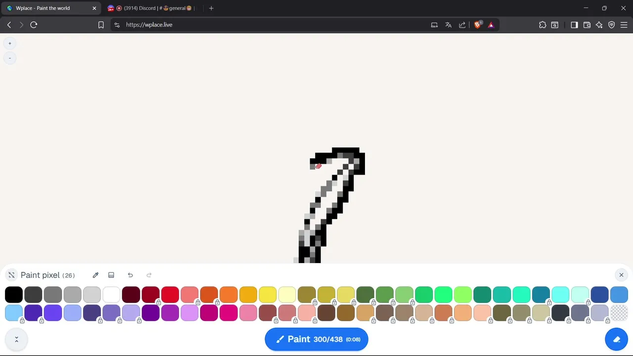The height and width of the screenshot is (356, 633).
Task: Open the tab search icon in toolbar
Action: (555, 25)
